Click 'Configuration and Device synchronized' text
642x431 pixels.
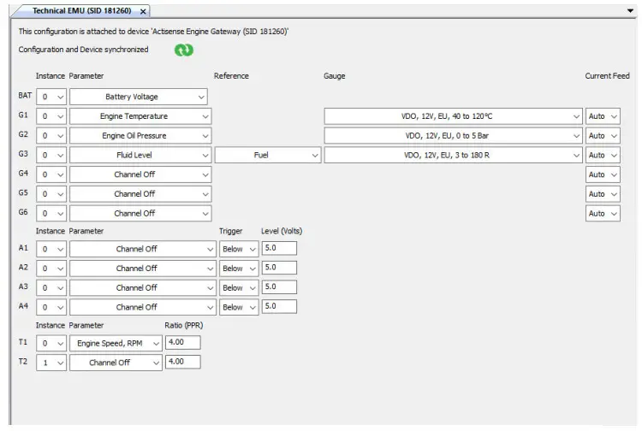pos(83,50)
